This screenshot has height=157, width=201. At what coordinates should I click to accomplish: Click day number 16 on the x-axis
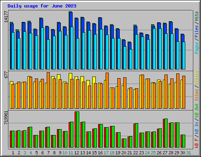[x=100, y=153]
